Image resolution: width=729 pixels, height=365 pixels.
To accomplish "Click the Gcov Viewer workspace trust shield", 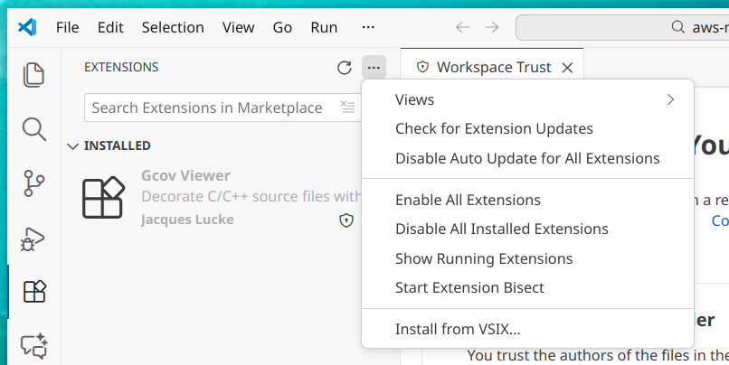I will click(346, 220).
